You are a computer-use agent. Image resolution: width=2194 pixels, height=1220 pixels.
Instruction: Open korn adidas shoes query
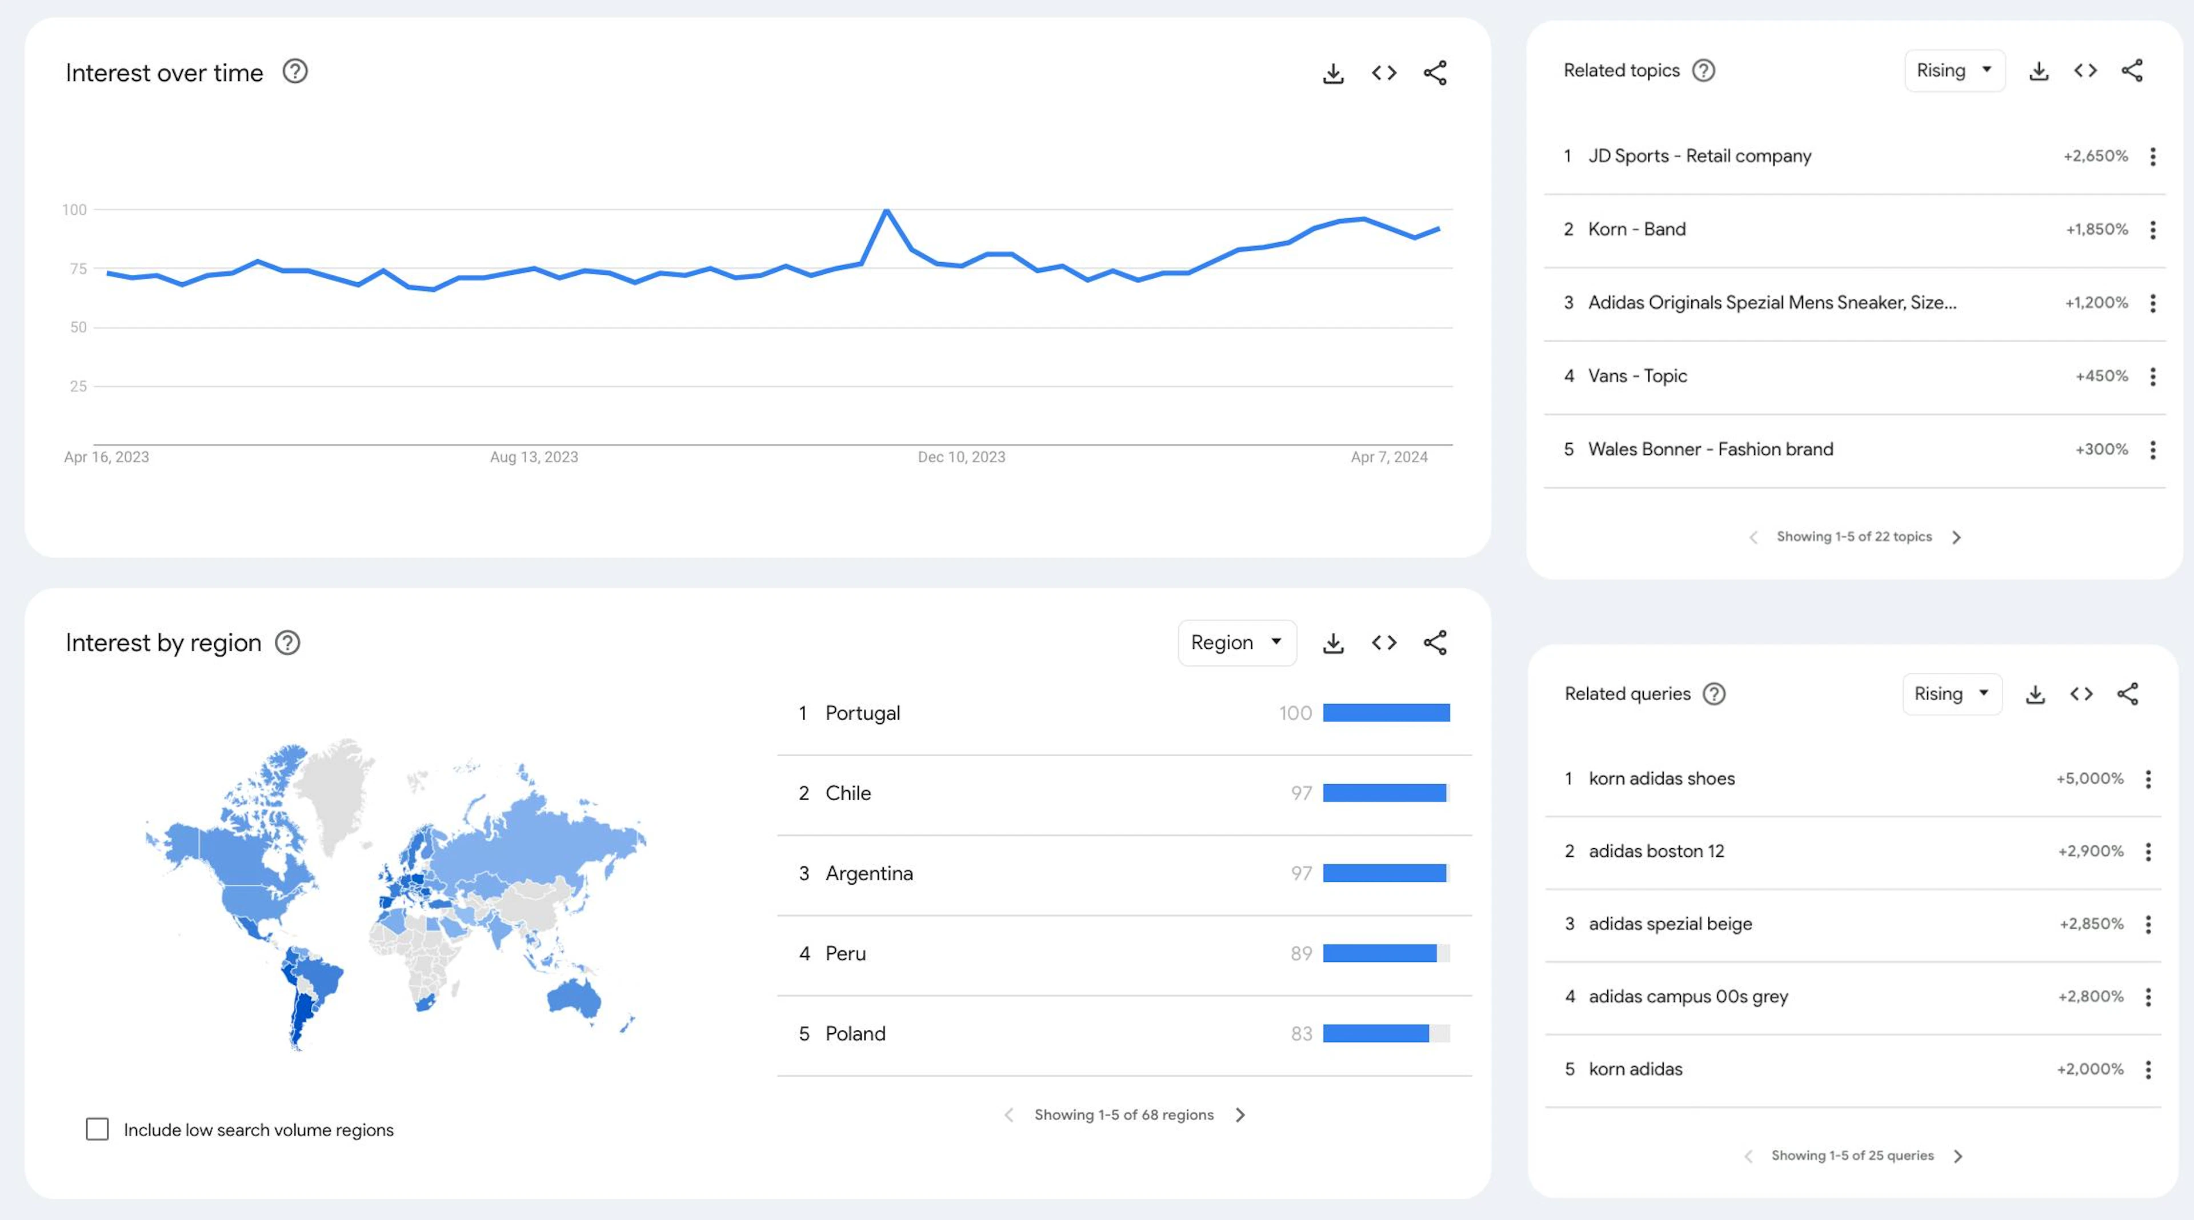click(1661, 778)
